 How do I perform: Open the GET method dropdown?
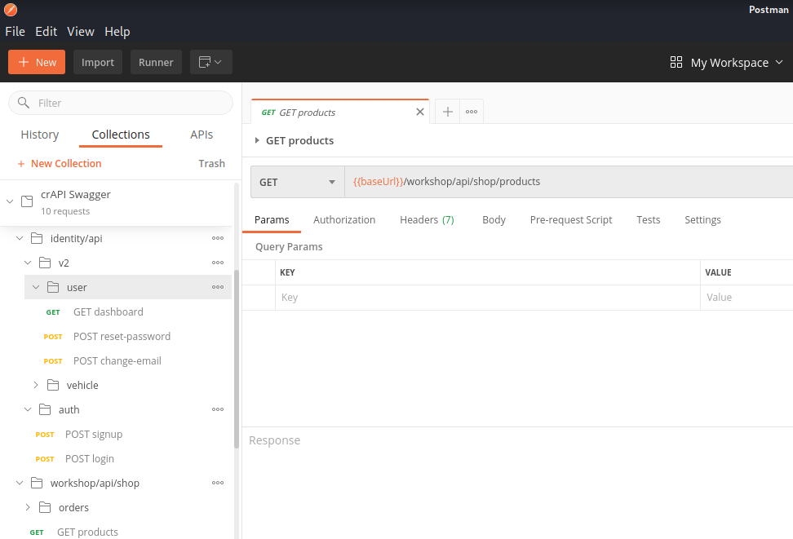(298, 182)
